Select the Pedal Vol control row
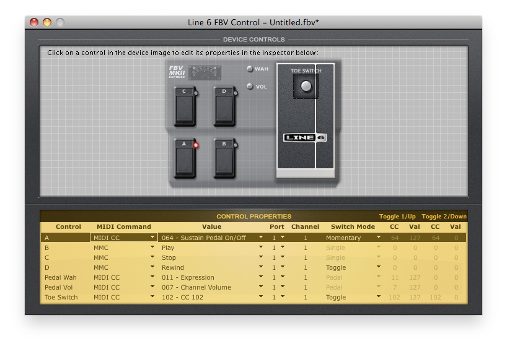The width and height of the screenshot is (507, 349). click(x=60, y=288)
